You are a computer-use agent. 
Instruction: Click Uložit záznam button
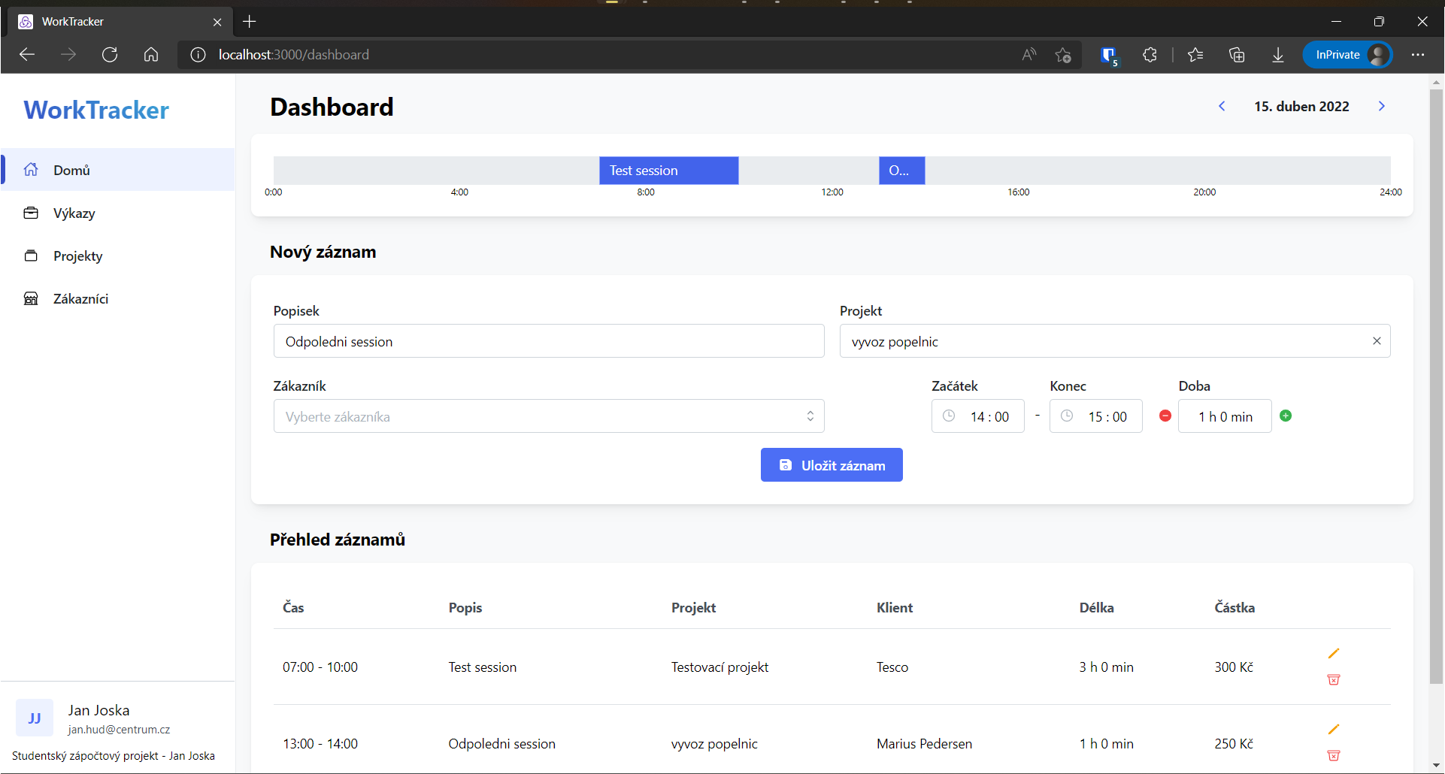[x=832, y=465]
